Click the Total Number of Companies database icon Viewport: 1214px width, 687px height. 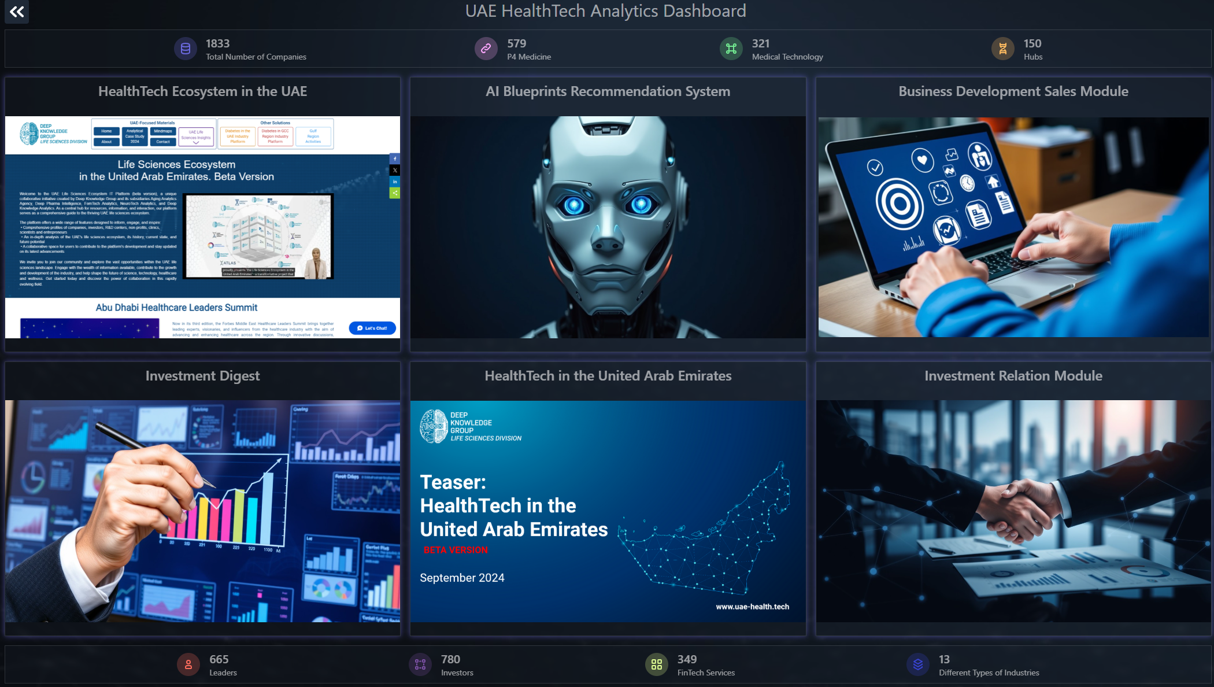[186, 49]
